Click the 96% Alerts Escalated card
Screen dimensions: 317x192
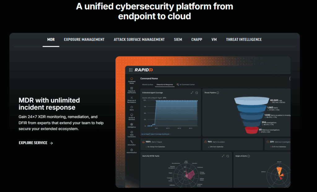(233, 144)
